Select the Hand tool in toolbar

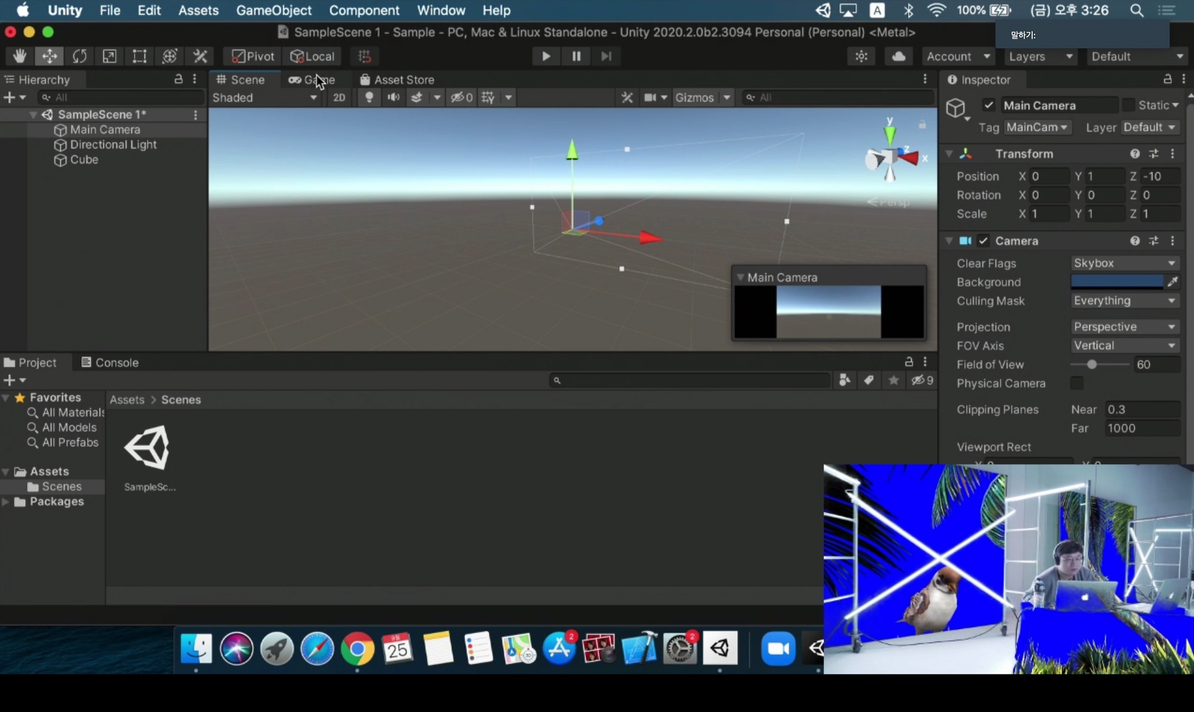click(20, 56)
